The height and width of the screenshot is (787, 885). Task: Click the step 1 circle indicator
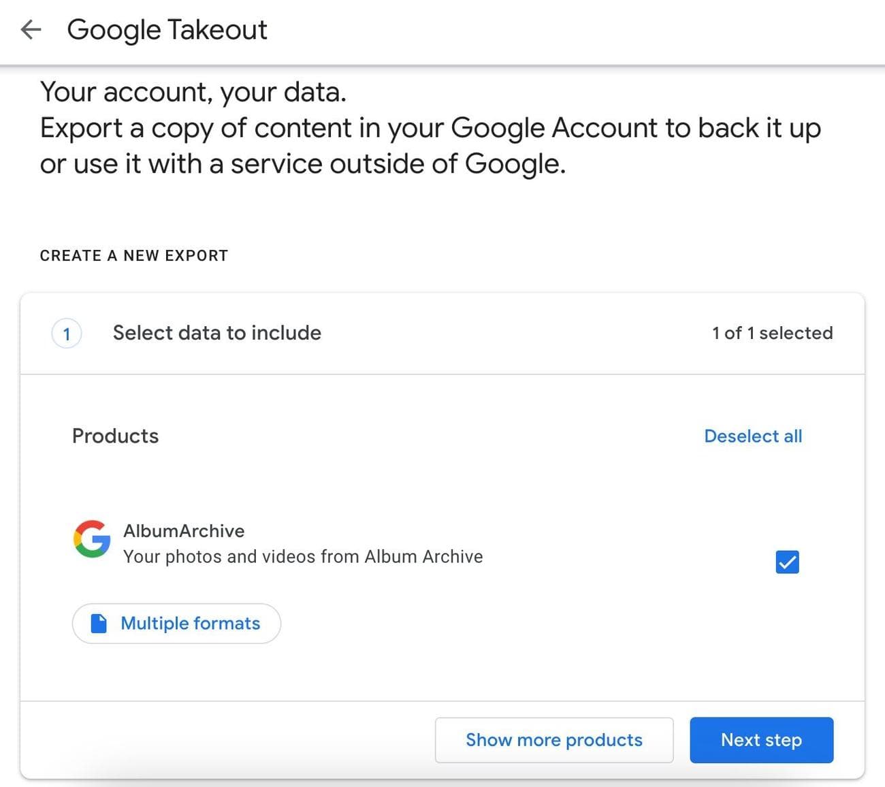click(66, 333)
